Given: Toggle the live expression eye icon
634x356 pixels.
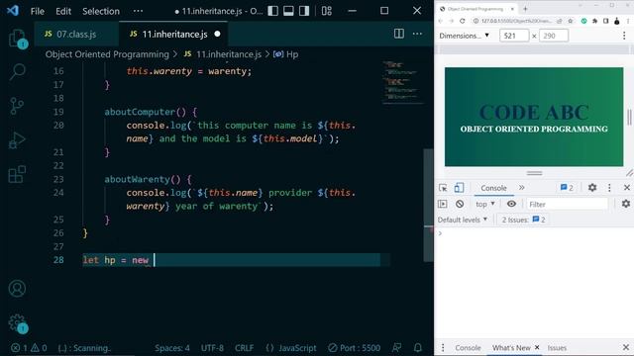Looking at the screenshot, I should click(511, 204).
